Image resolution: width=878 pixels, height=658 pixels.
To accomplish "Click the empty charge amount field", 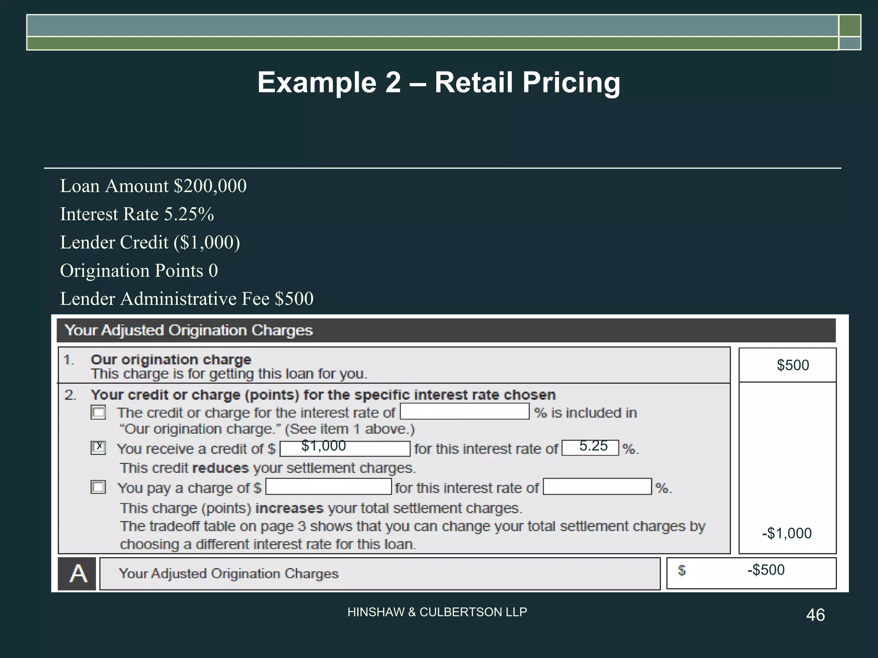I will click(x=328, y=487).
